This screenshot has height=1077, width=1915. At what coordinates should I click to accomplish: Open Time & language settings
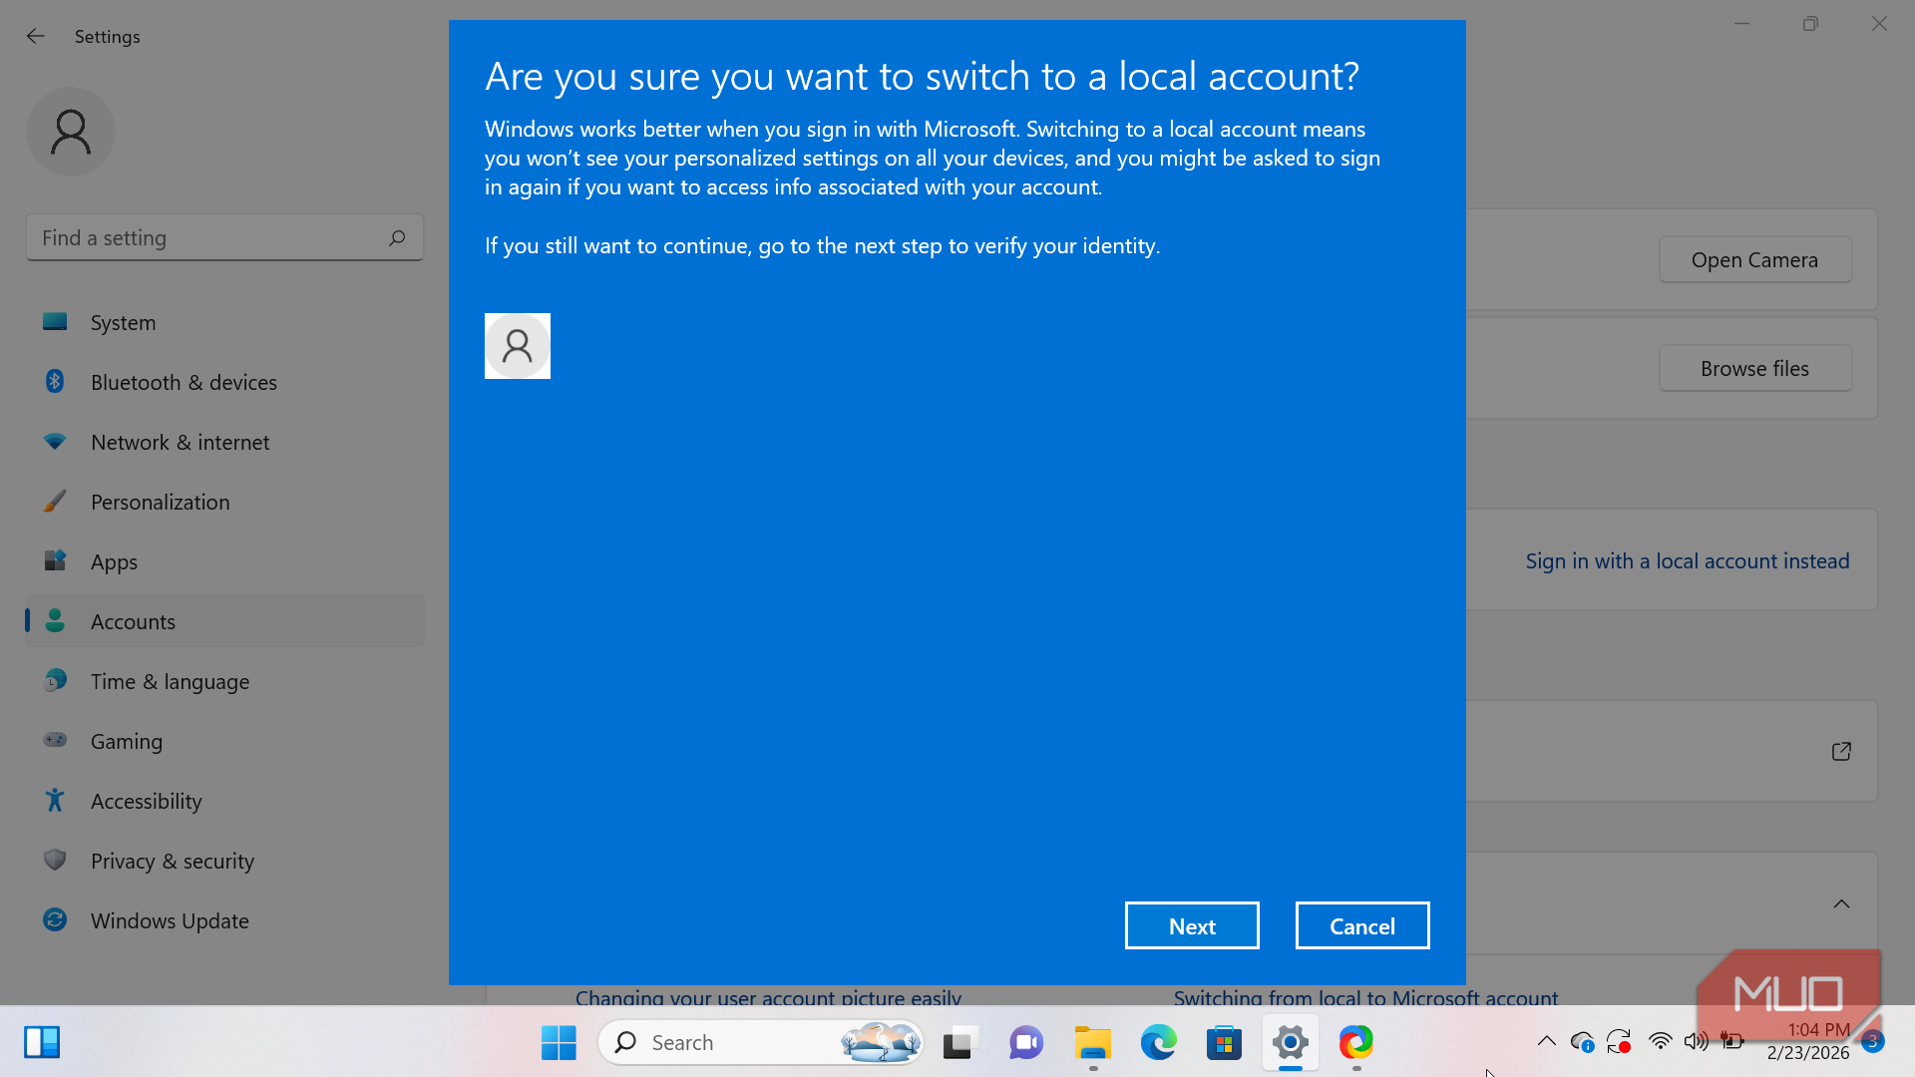click(x=224, y=681)
